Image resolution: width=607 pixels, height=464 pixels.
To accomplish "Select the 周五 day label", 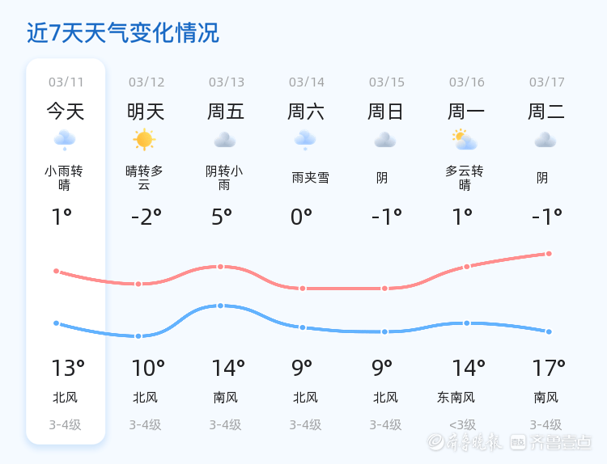I will click(226, 112).
